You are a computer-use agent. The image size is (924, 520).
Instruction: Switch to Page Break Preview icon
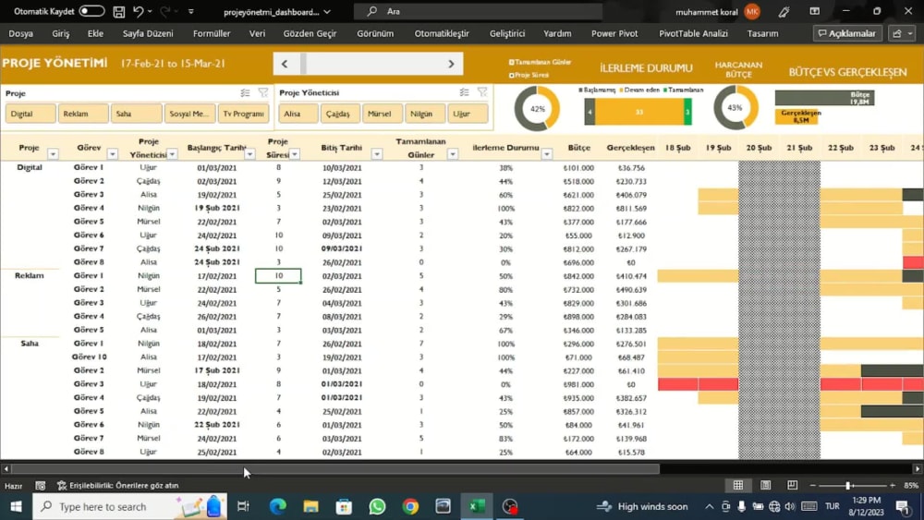click(792, 485)
